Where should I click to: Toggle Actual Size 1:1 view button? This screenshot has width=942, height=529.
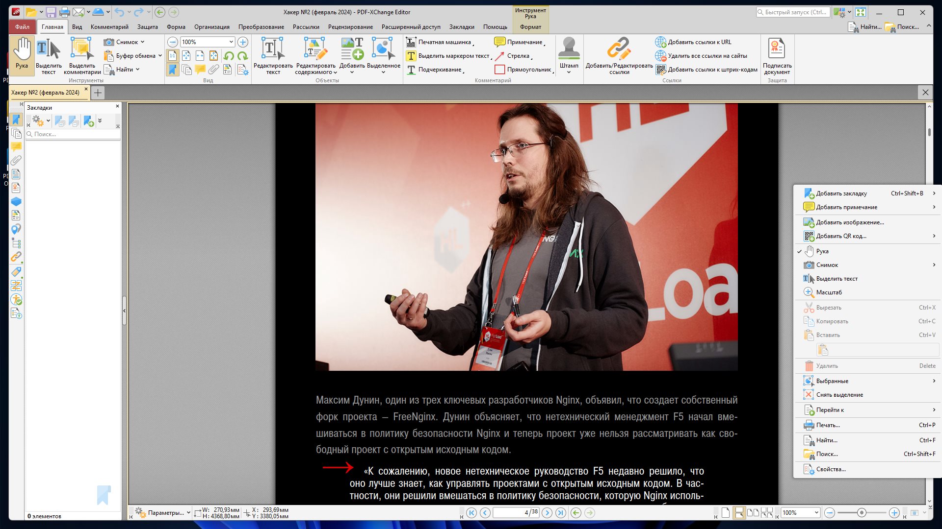coord(173,56)
